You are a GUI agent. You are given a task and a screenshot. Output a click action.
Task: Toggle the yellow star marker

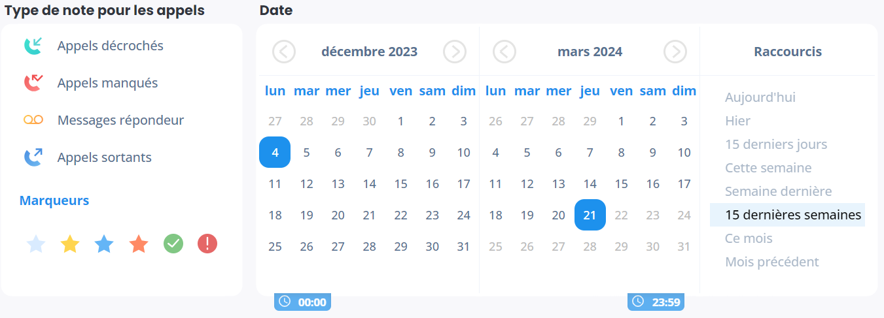click(70, 244)
